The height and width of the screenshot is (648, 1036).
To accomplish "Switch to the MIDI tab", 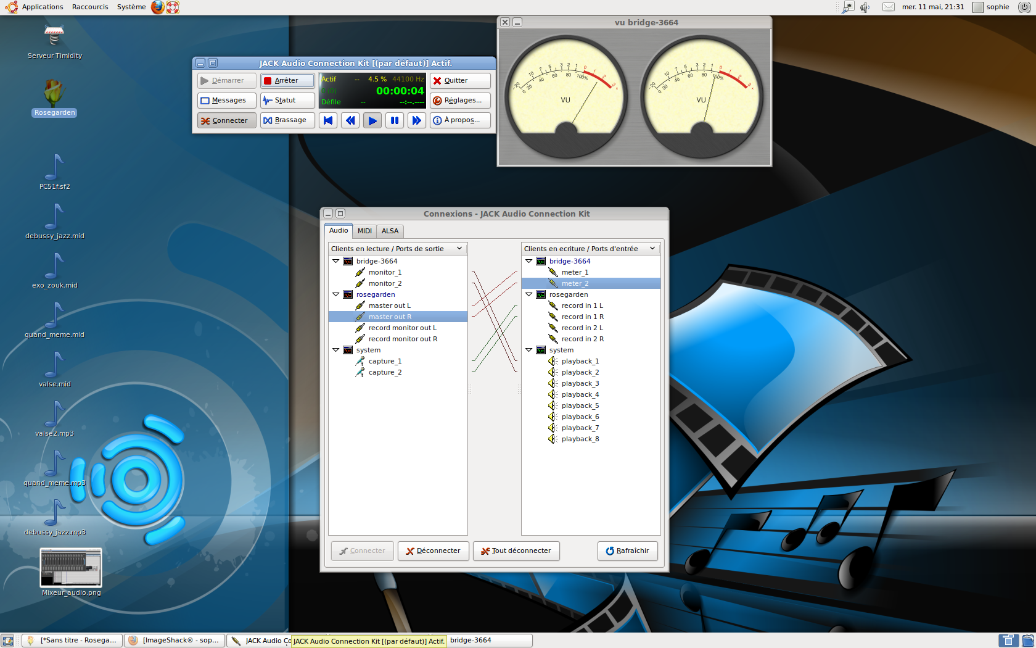I will pos(364,231).
